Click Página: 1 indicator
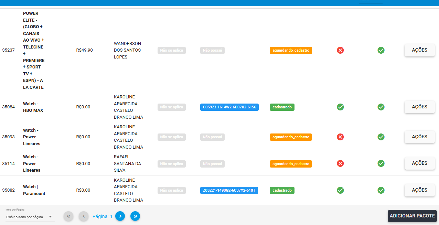Image resolution: width=439 pixels, height=225 pixels. (x=103, y=216)
